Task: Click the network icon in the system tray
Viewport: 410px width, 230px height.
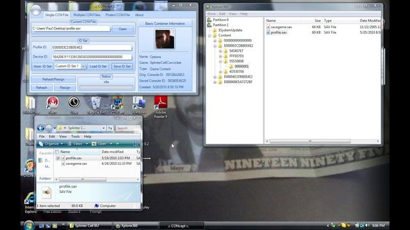Action: pos(362,225)
